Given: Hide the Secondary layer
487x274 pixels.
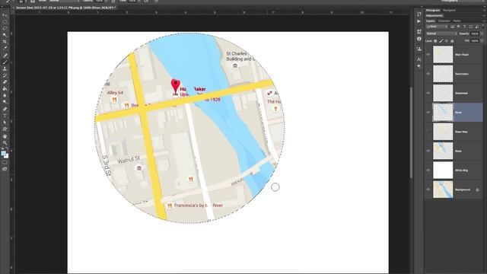Looking at the screenshot, I should [x=428, y=74].
